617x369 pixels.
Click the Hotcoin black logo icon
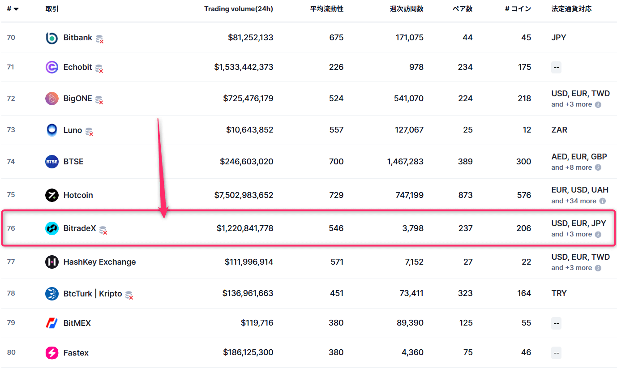(x=52, y=195)
